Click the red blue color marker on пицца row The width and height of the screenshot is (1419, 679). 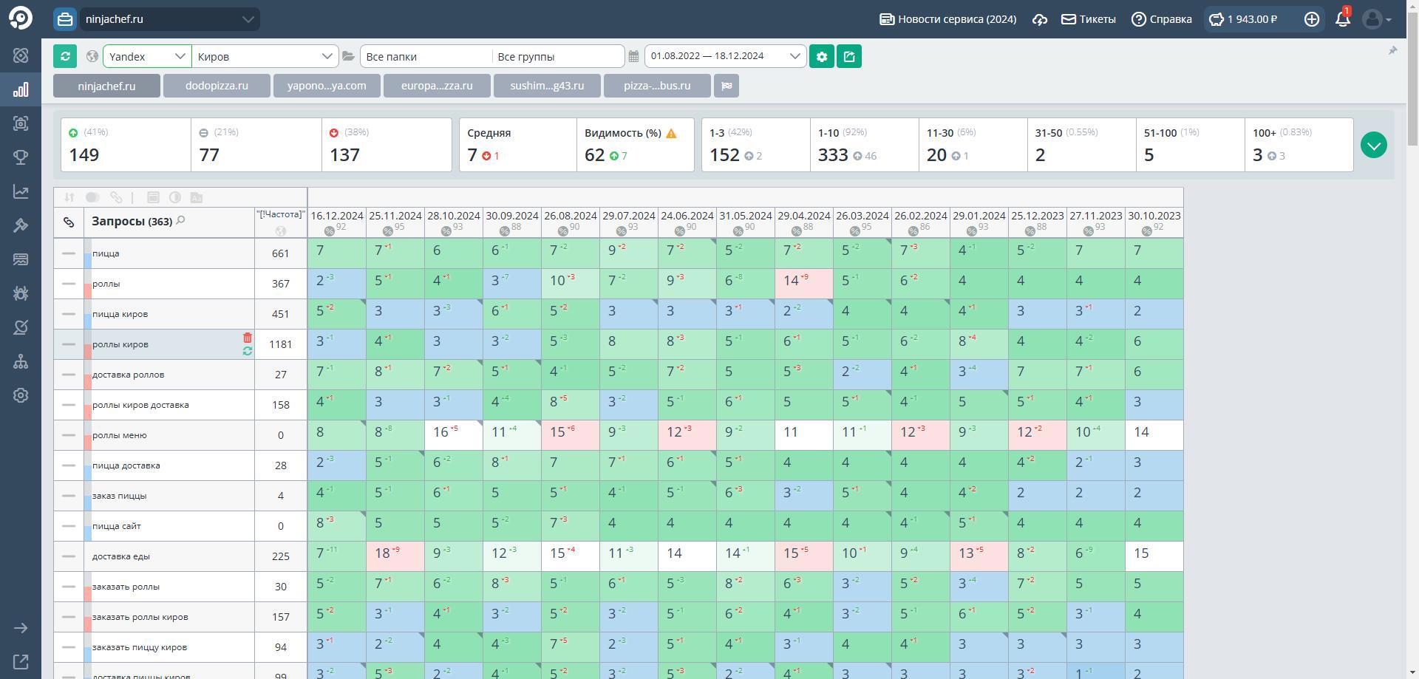point(87,253)
